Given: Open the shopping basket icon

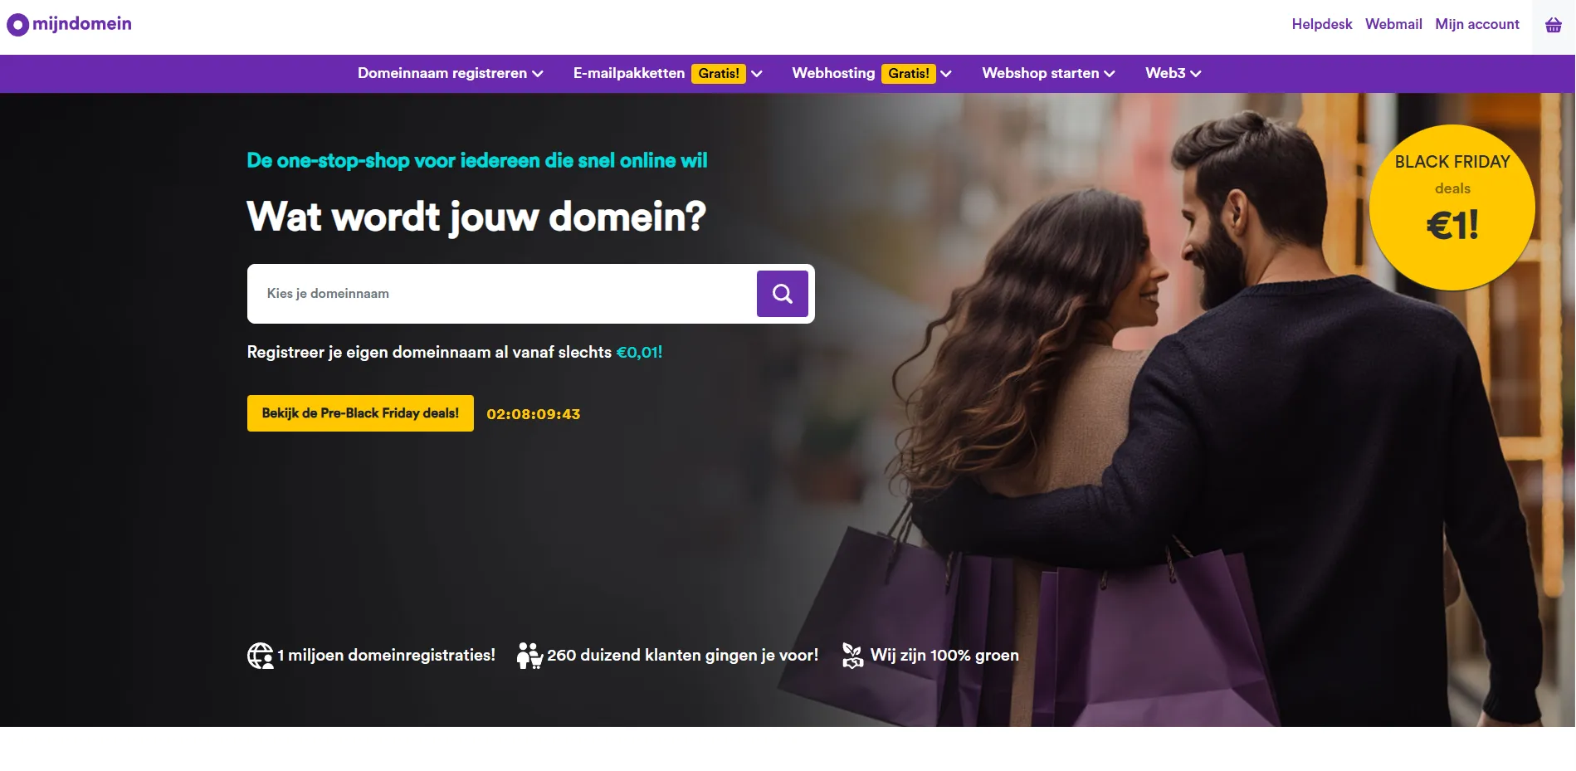Looking at the screenshot, I should 1554,26.
